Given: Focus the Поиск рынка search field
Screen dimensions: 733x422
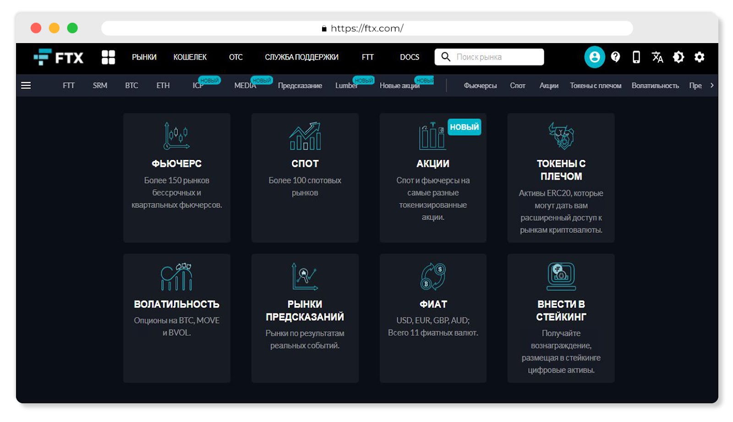Looking at the screenshot, I should pos(489,57).
